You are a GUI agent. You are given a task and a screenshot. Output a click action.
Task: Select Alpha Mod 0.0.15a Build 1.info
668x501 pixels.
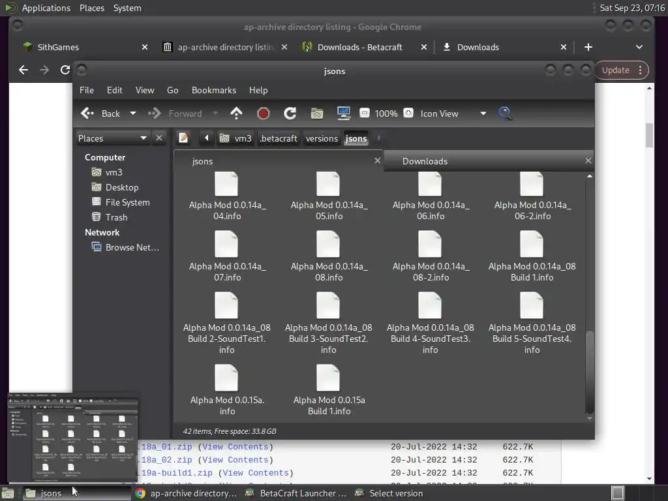[x=329, y=390]
